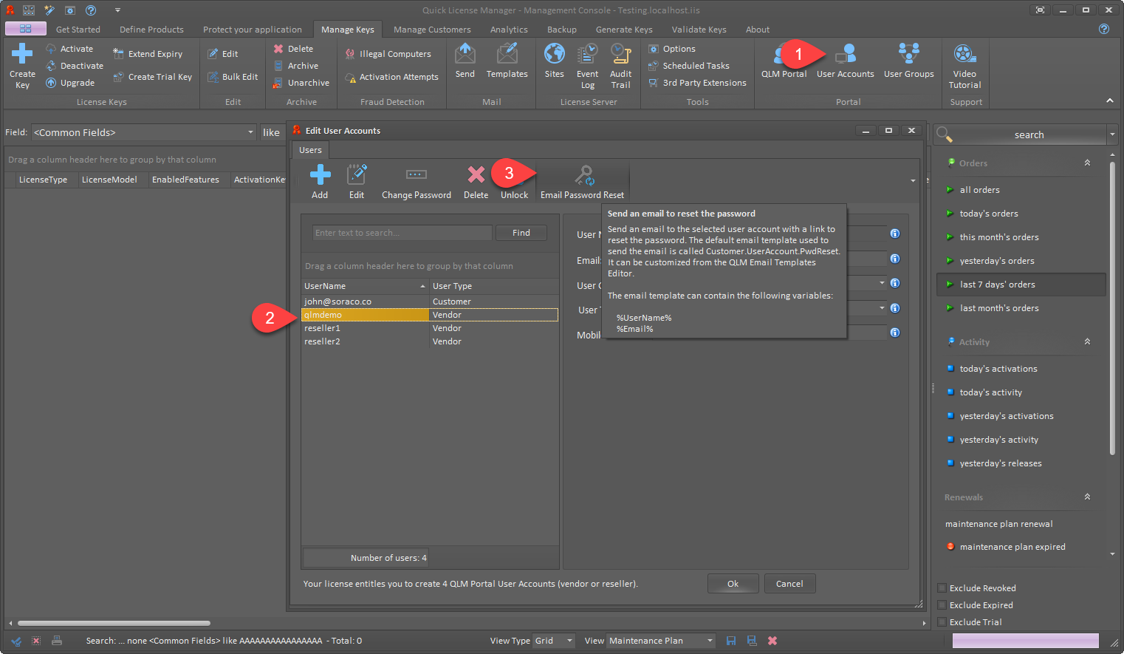1124x654 pixels.
Task: Open Illegal Computers list
Action: click(388, 54)
